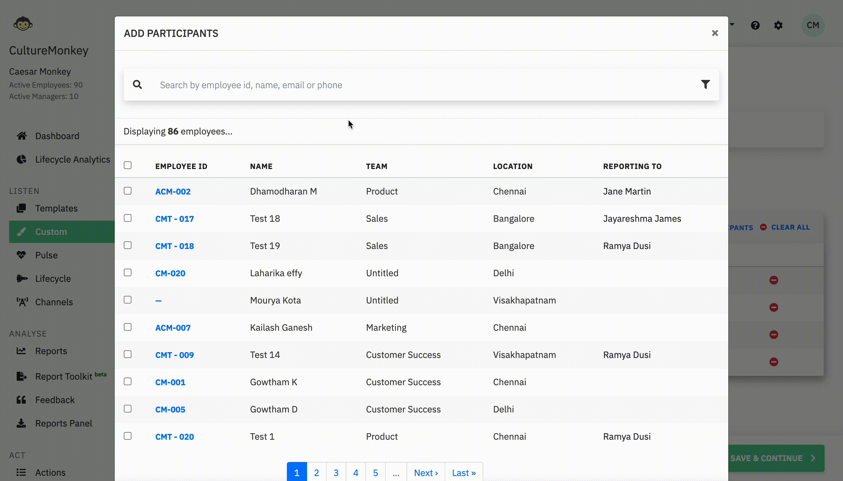Viewport: 843px width, 481px height.
Task: Open the ACM-002 employee link
Action: tap(173, 192)
